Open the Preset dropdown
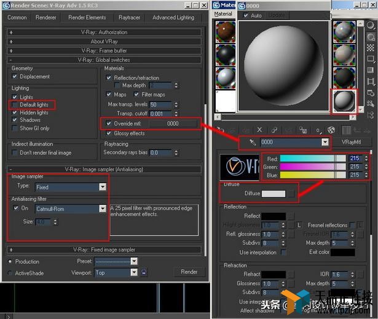 tap(134, 261)
